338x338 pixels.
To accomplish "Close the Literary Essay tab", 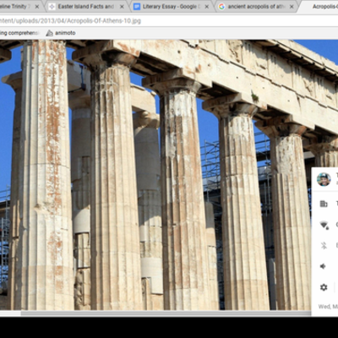I will pyautogui.click(x=206, y=7).
